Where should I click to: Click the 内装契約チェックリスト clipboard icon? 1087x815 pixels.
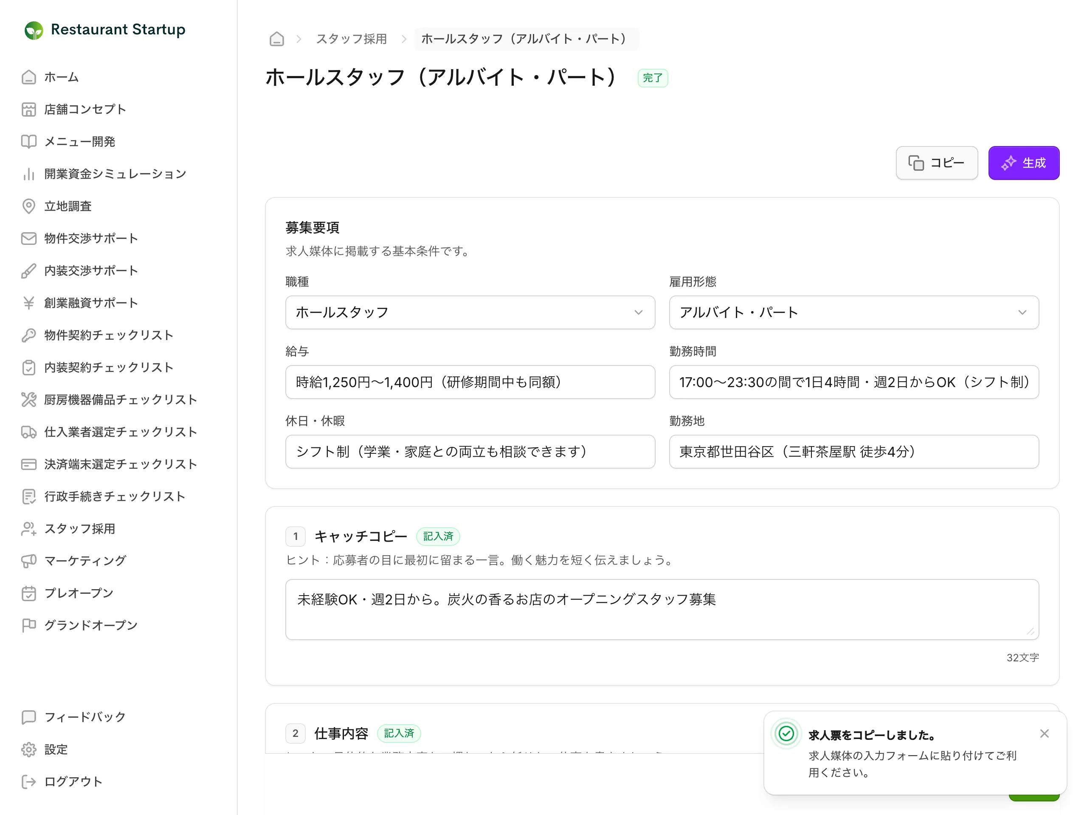pos(29,368)
